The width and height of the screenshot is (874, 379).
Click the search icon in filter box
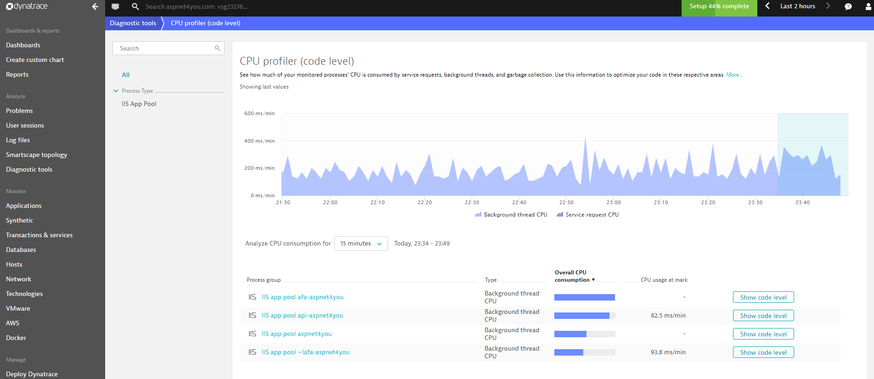click(218, 48)
